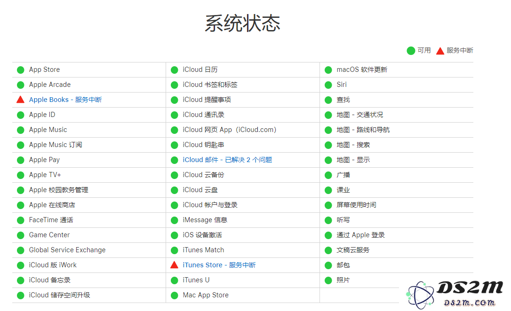Click the iCloud 书签和标签 entry

pos(210,85)
